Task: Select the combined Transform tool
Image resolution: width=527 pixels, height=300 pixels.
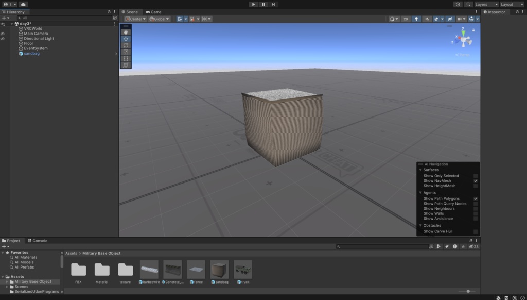Action: click(126, 65)
